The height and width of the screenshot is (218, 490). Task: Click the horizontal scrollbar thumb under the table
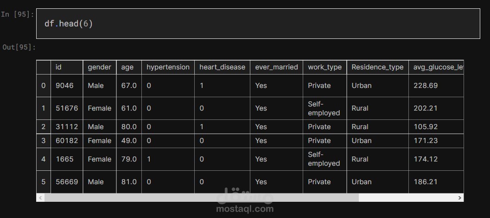tap(202, 198)
